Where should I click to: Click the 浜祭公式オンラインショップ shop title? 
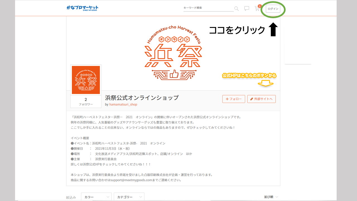(142, 98)
